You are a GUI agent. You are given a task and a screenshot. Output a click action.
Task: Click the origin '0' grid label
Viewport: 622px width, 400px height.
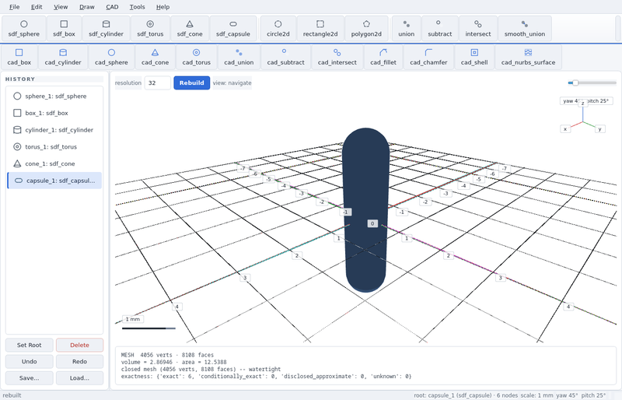(372, 223)
